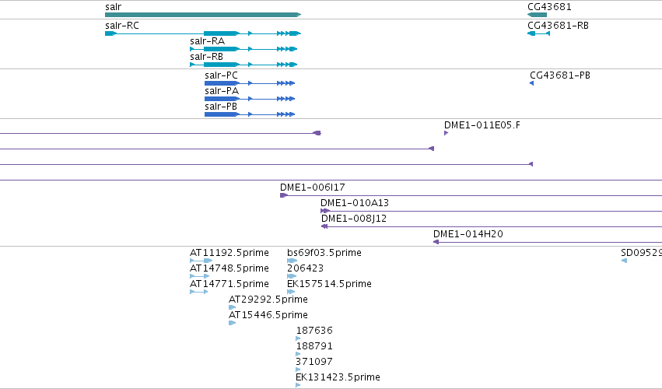662x389 pixels.
Task: Select the bs69f03.5prime EST glyph
Action: click(292, 261)
